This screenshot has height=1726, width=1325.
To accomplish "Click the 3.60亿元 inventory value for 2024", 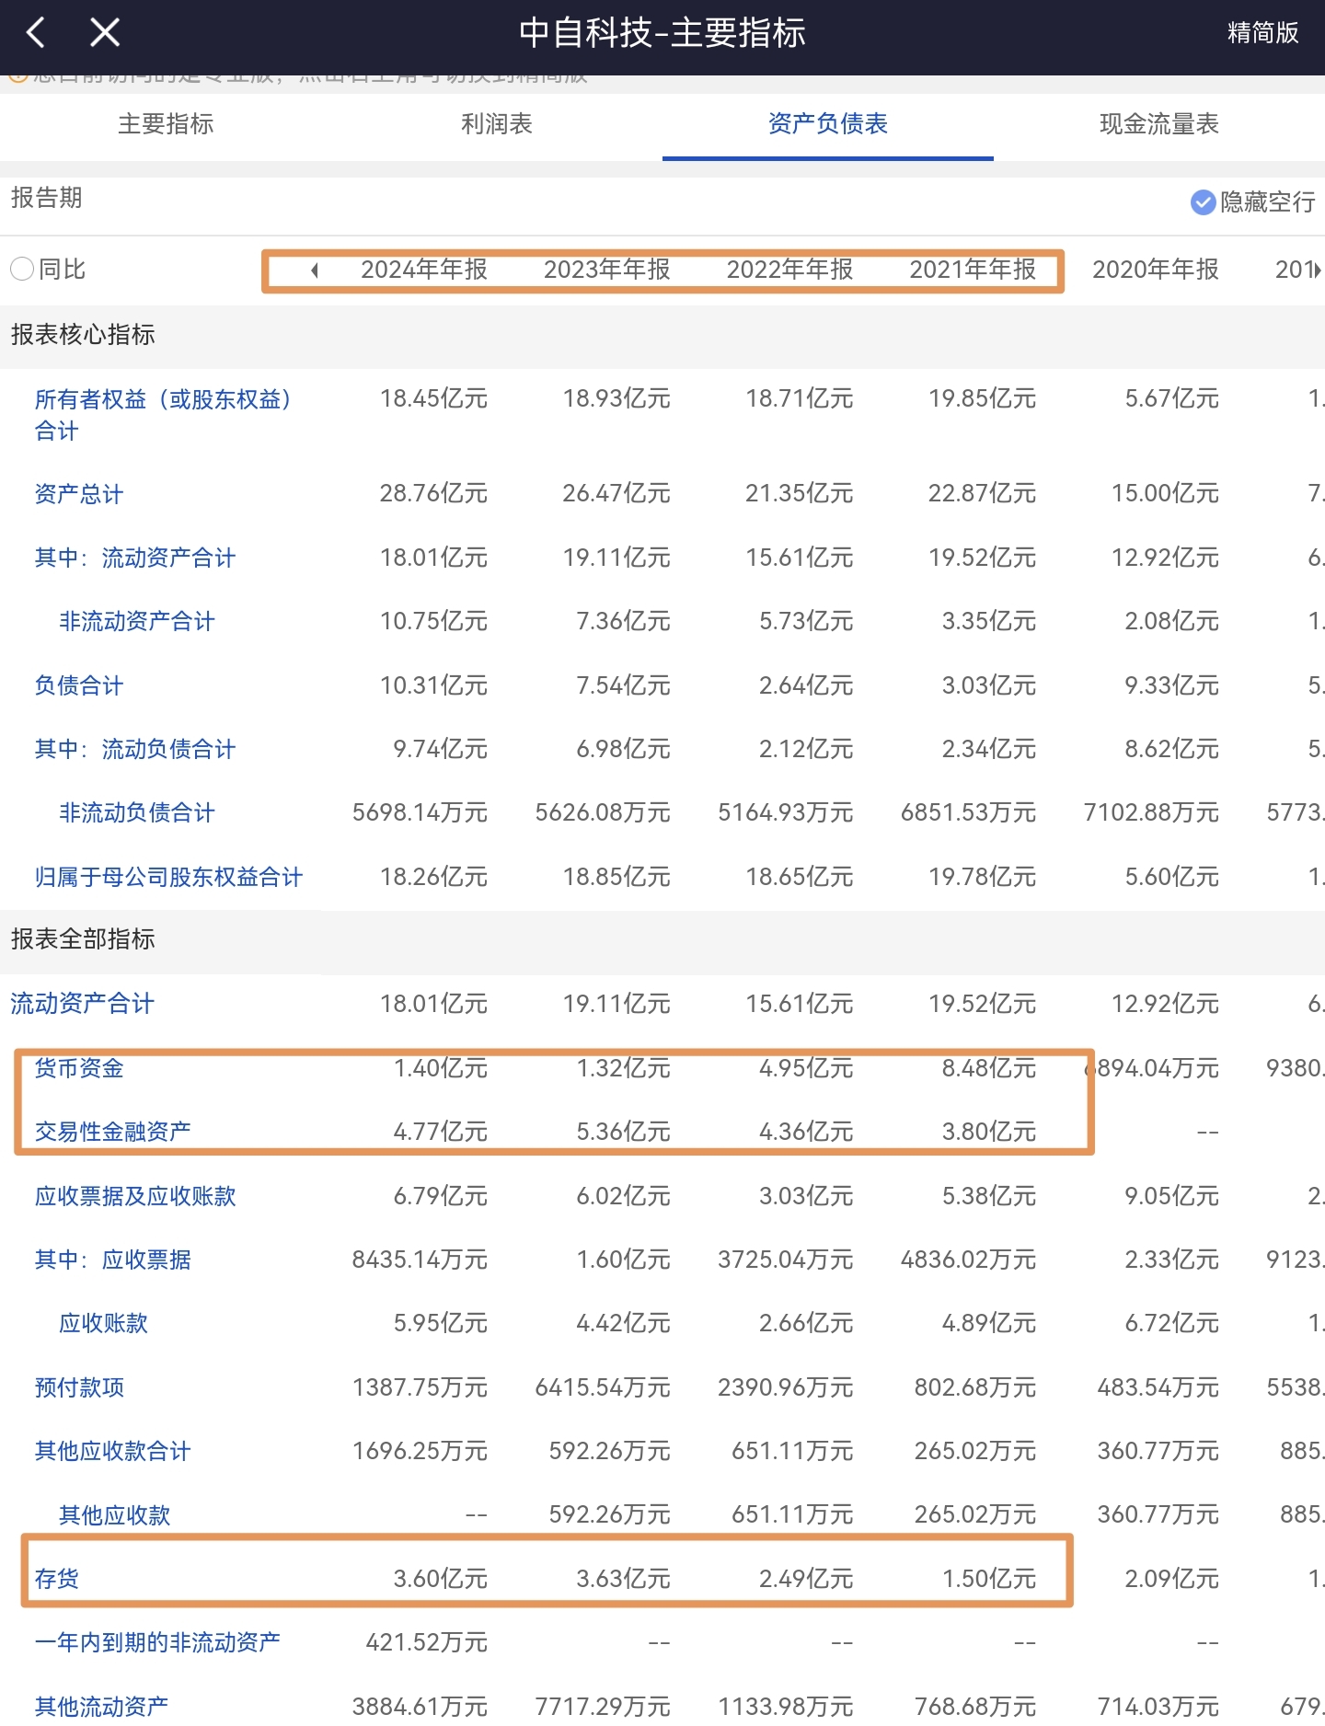I will click(440, 1579).
